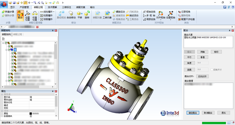Click the 枢轴变换 pivot transform tool

[x=149, y=12]
